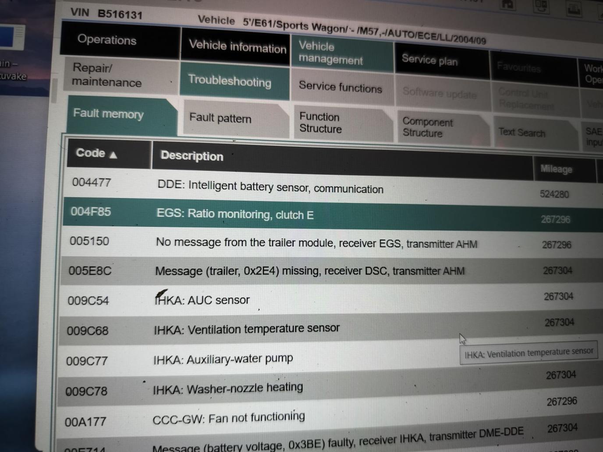The width and height of the screenshot is (603, 452).
Task: Go to Repair/maintenance section
Action: coord(107,75)
